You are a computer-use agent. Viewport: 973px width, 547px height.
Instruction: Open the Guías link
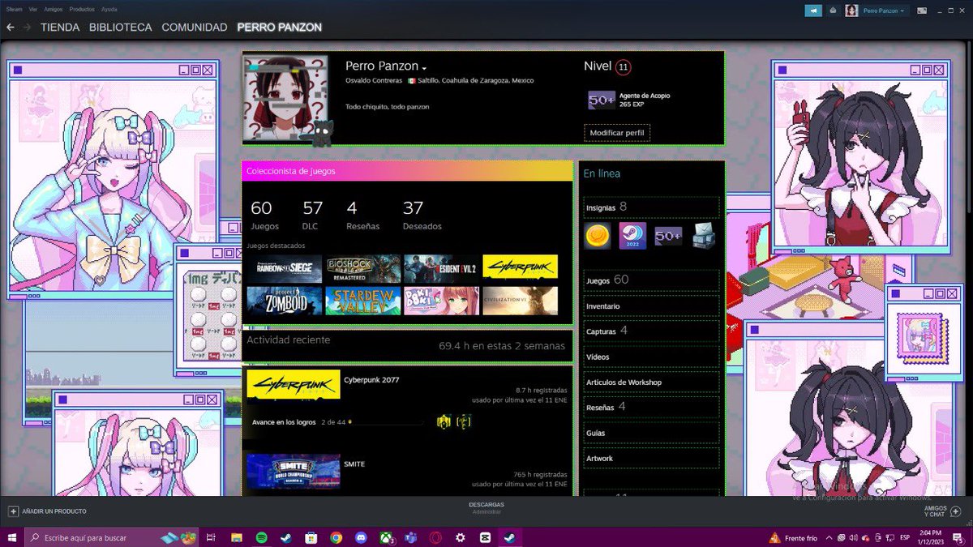[651, 433]
